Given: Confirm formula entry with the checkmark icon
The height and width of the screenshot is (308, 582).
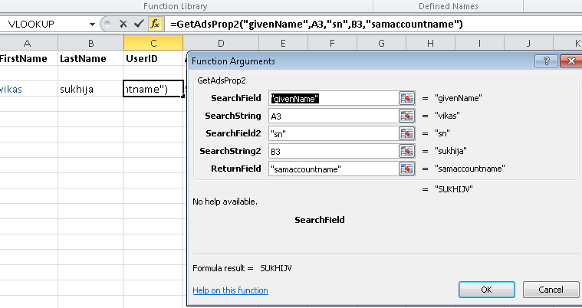Looking at the screenshot, I should coord(137,24).
